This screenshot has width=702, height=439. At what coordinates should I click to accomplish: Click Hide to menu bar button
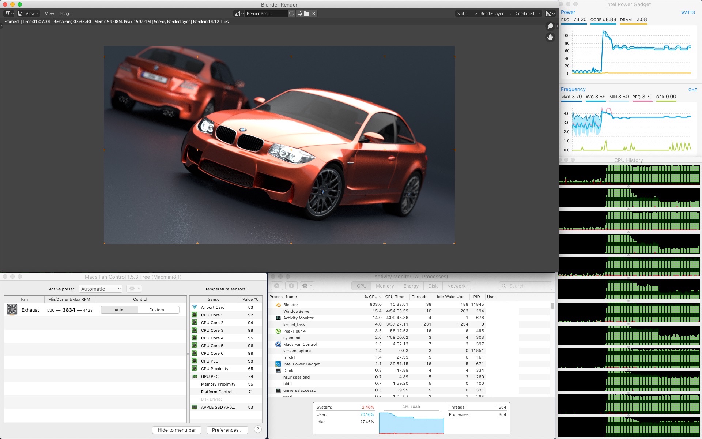tap(177, 430)
